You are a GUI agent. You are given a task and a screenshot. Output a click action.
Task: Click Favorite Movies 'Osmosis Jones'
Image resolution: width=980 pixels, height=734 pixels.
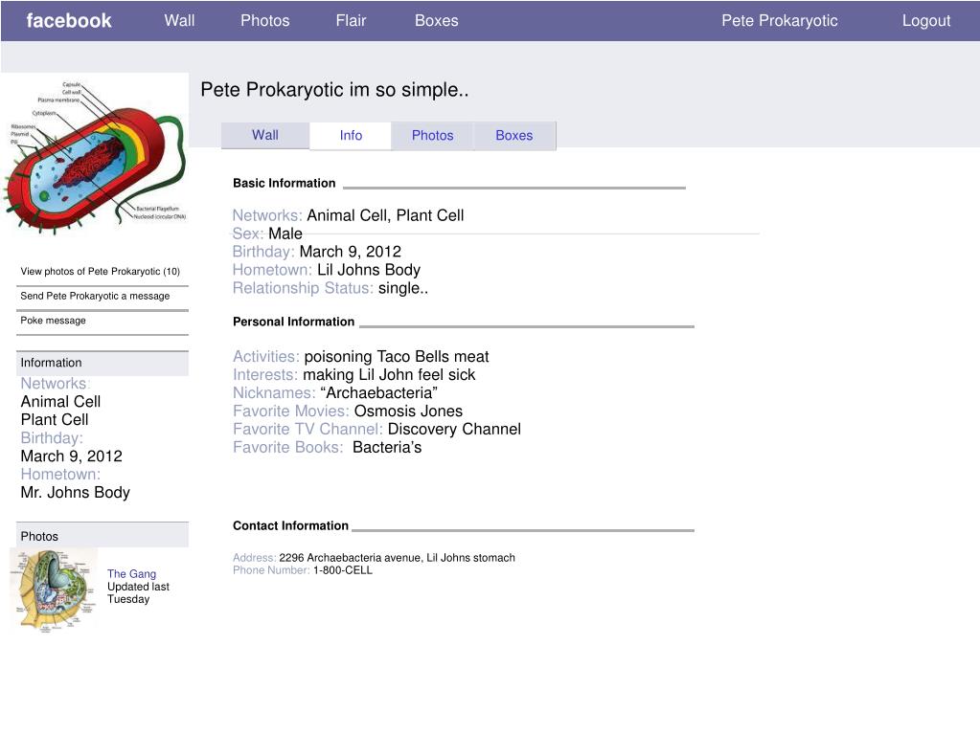(x=408, y=411)
